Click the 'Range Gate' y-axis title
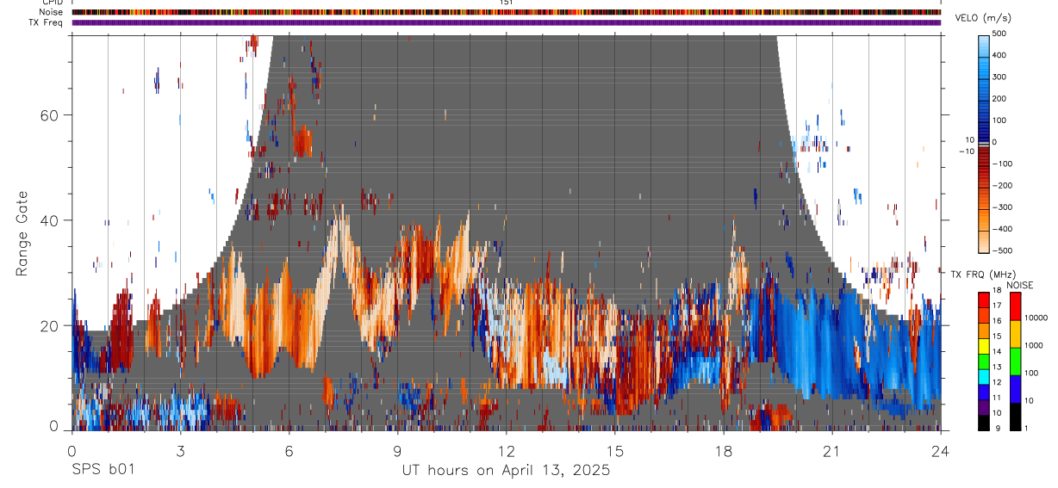The image size is (1058, 488). tap(22, 234)
